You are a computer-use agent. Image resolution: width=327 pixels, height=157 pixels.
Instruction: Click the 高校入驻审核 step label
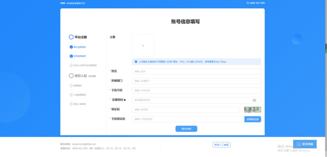coord(80,104)
